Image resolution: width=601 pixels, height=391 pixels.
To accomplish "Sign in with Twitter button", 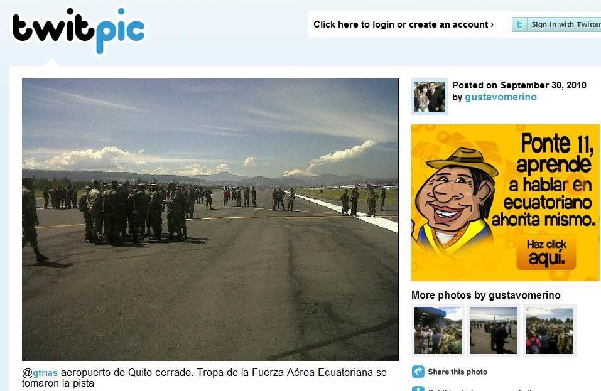I will click(556, 24).
